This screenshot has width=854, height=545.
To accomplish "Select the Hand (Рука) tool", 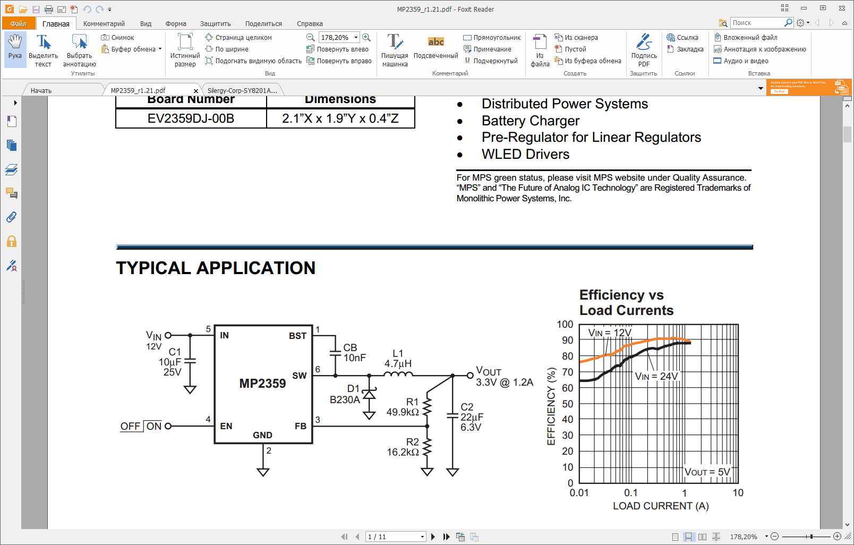I will click(x=15, y=48).
